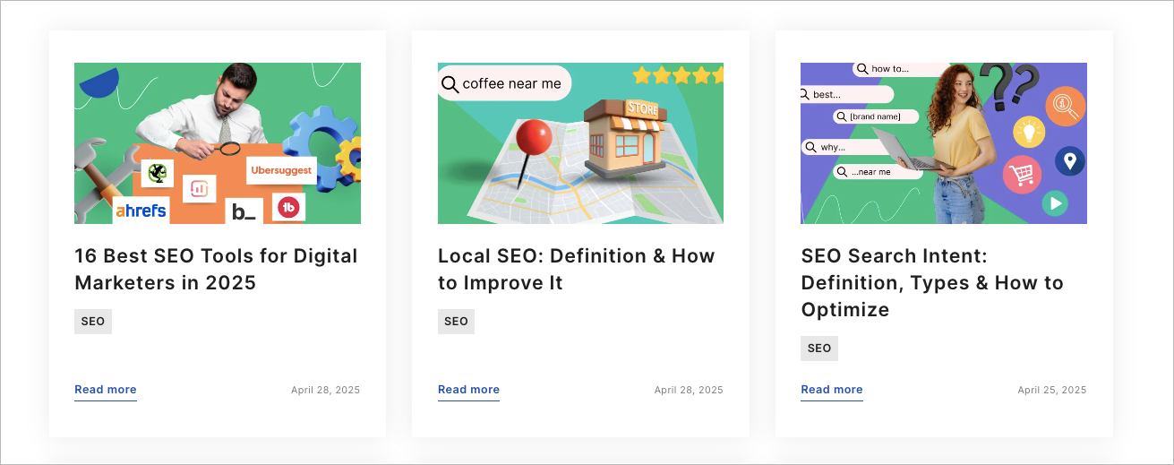Screen dimensions: 1174x465
Task: Click the dark blue location pin icon
Action: (x=1069, y=161)
